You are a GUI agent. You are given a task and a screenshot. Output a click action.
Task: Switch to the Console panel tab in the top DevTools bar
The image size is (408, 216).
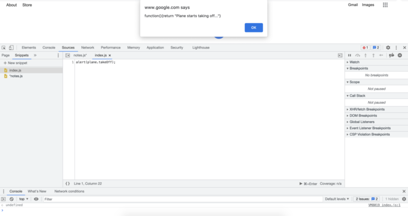[x=48, y=47]
